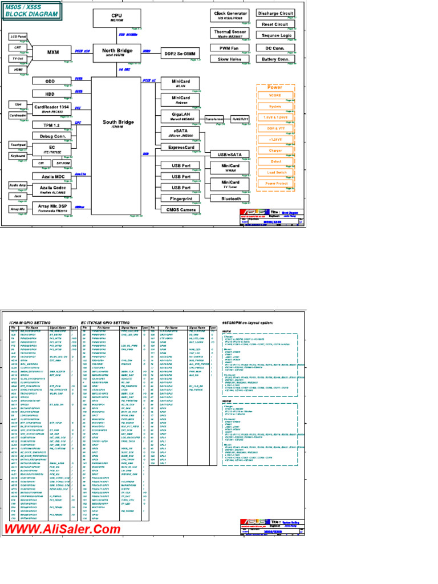This screenshot has height=584, width=438.
Task: Click the MiniCard WLAN block
Action: point(180,83)
